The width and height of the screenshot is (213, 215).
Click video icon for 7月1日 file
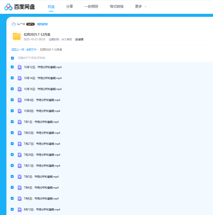point(20,122)
